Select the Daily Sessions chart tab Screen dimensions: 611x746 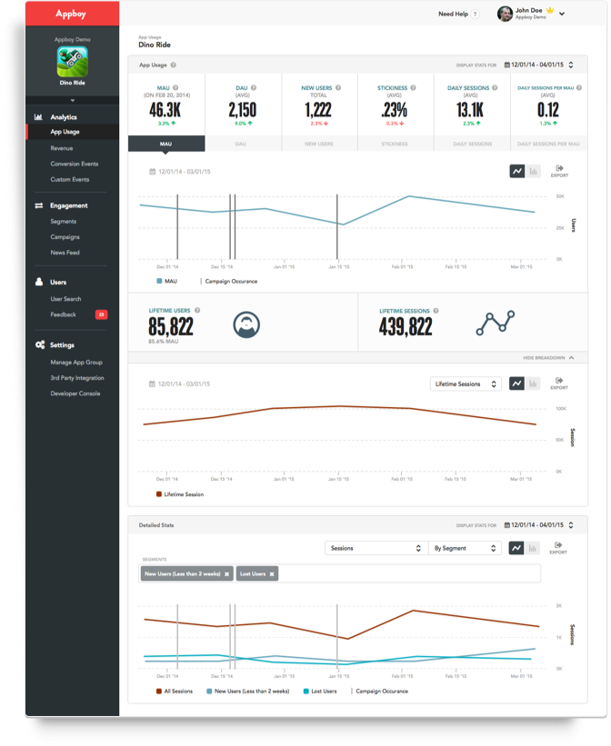[472, 144]
